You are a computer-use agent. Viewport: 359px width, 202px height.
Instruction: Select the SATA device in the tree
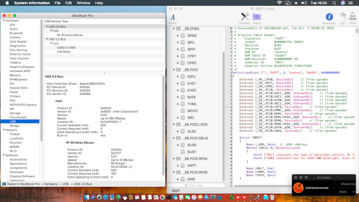tap(191, 97)
